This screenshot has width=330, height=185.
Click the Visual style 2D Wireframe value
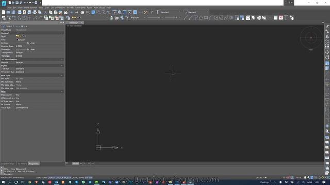[x=22, y=108]
